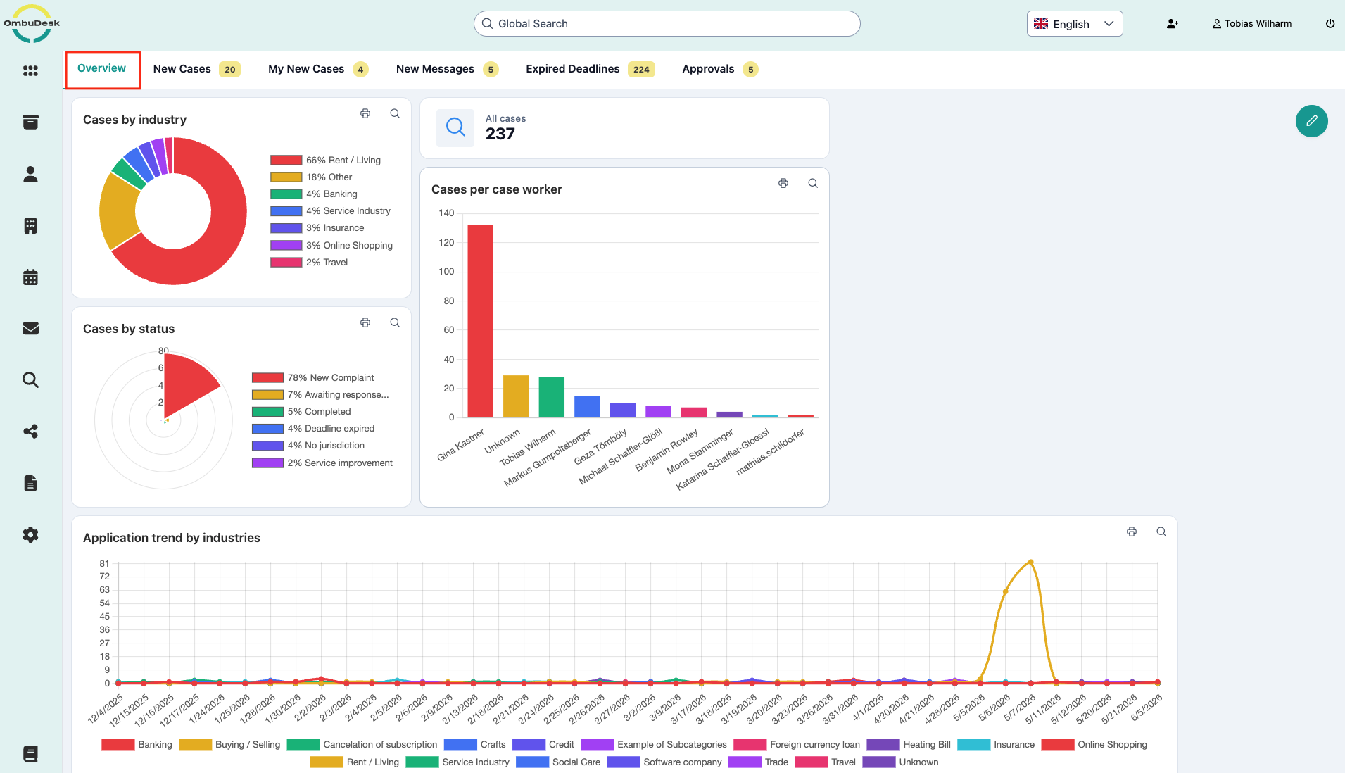Toggle Cancelation of subscription in trend legend
1345x773 pixels.
pyautogui.click(x=362, y=745)
